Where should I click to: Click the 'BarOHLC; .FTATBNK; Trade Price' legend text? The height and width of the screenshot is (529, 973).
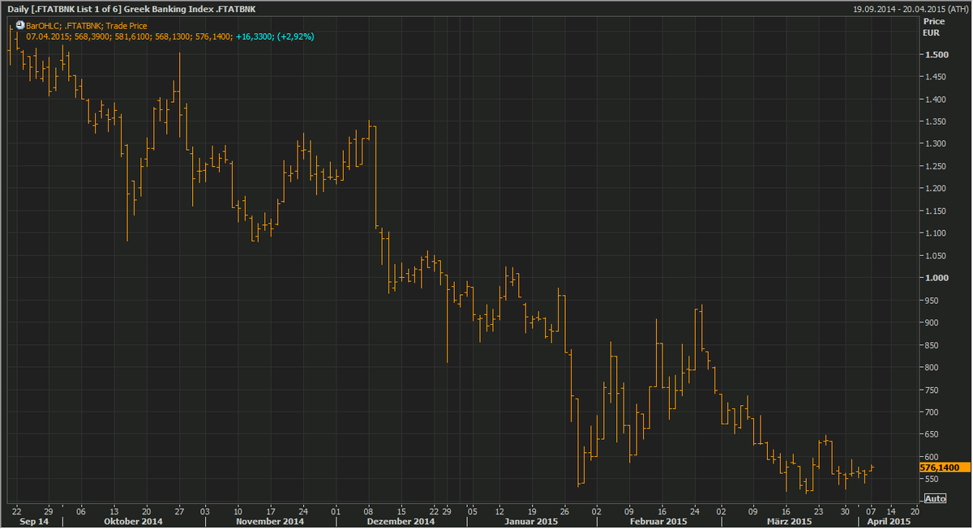pos(87,26)
